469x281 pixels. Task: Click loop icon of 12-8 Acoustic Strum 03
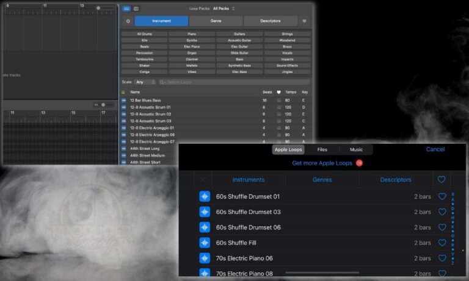coord(124,121)
